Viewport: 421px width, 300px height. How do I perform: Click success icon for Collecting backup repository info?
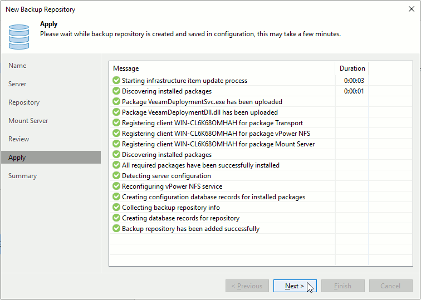coord(116,208)
